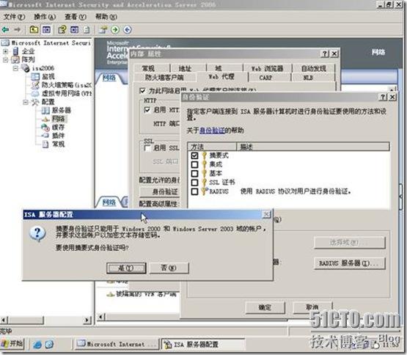This screenshot has width=407, height=355.
Task: Switch to the Web 浏览器 tab
Action: (x=267, y=68)
